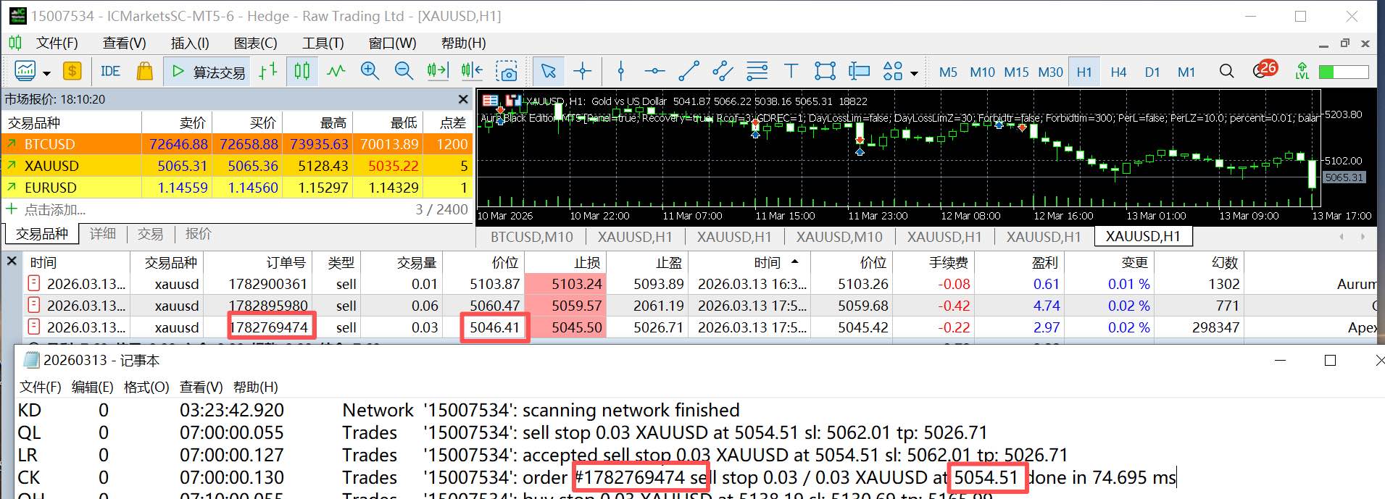Switch chart to line chart mode

click(336, 71)
